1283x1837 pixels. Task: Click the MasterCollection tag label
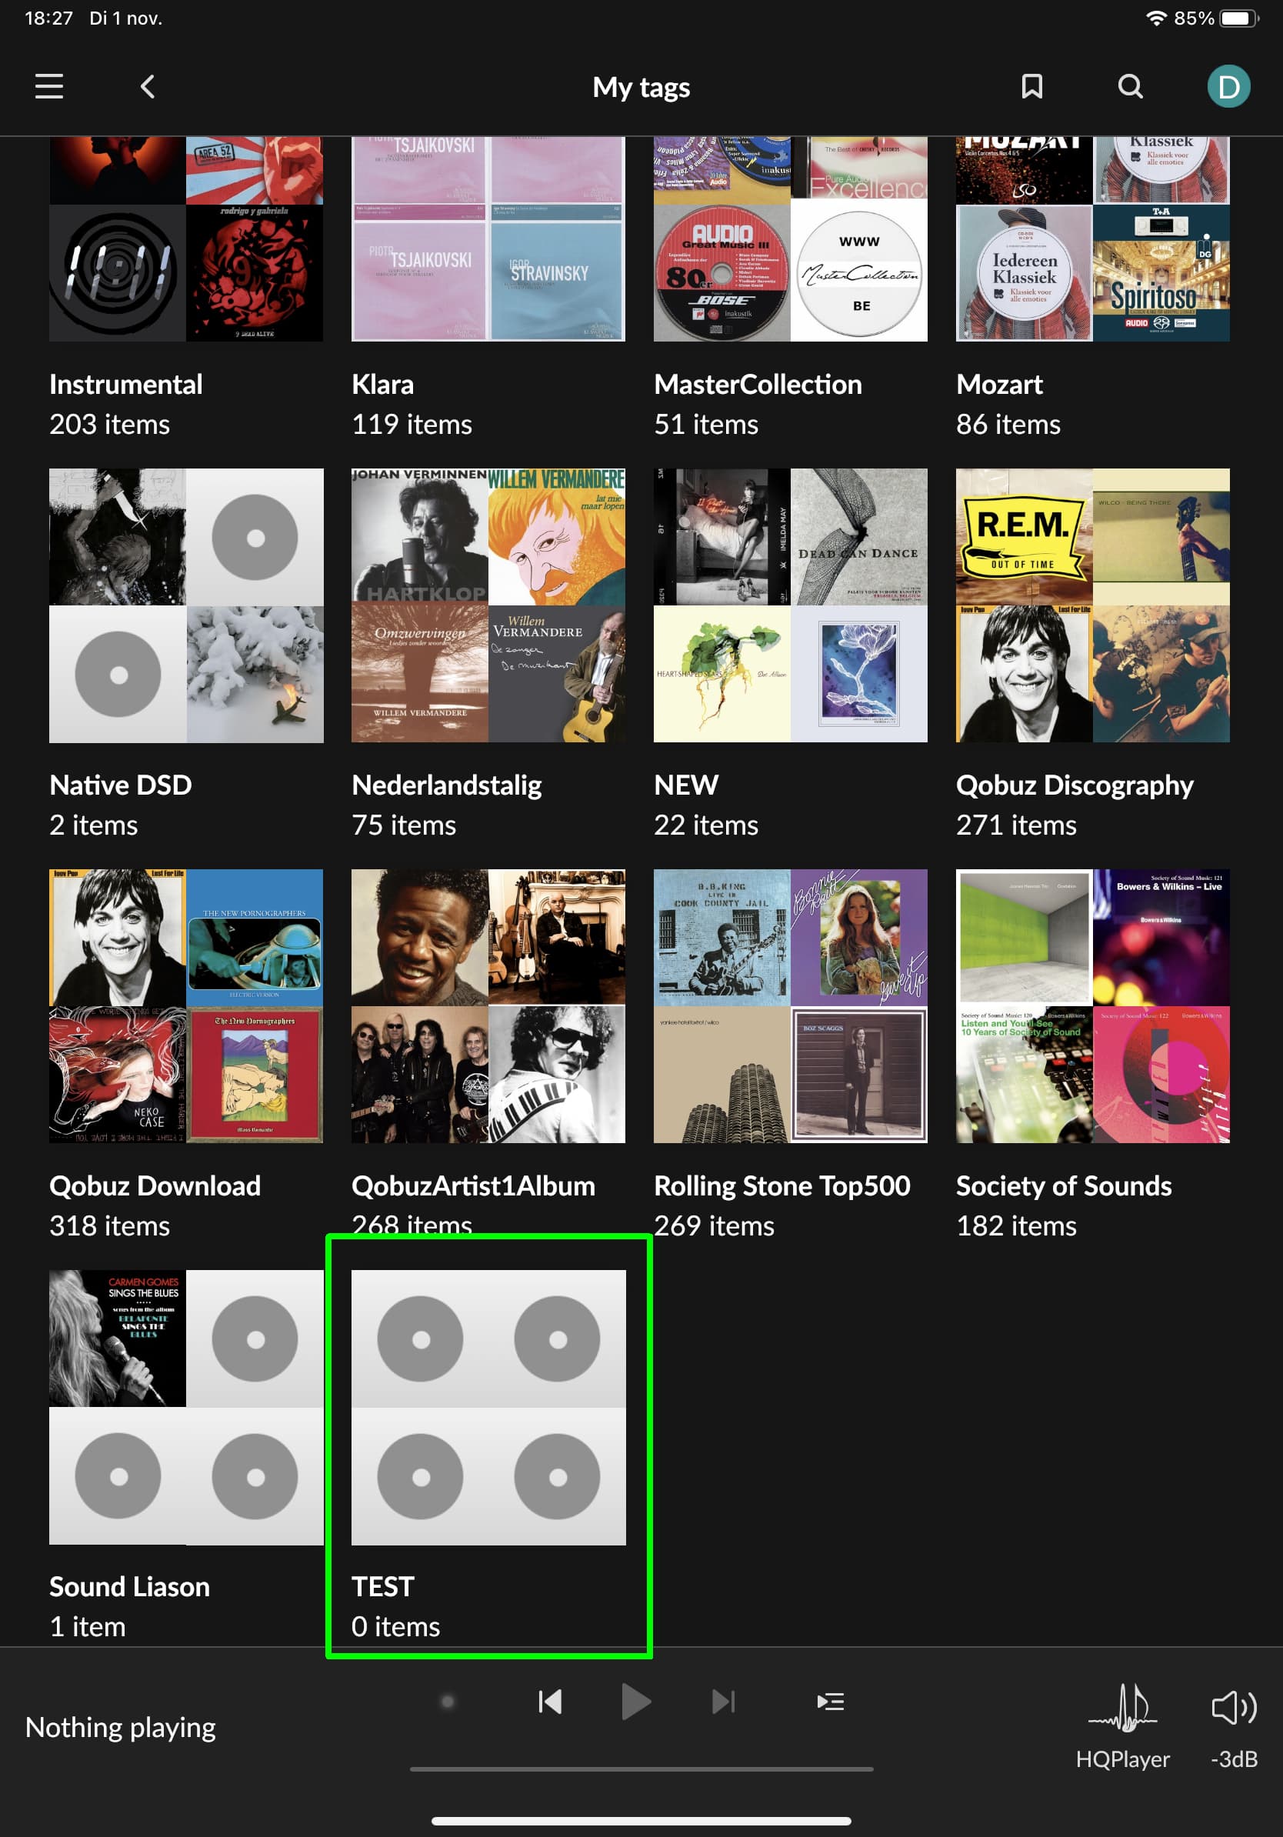tap(758, 384)
